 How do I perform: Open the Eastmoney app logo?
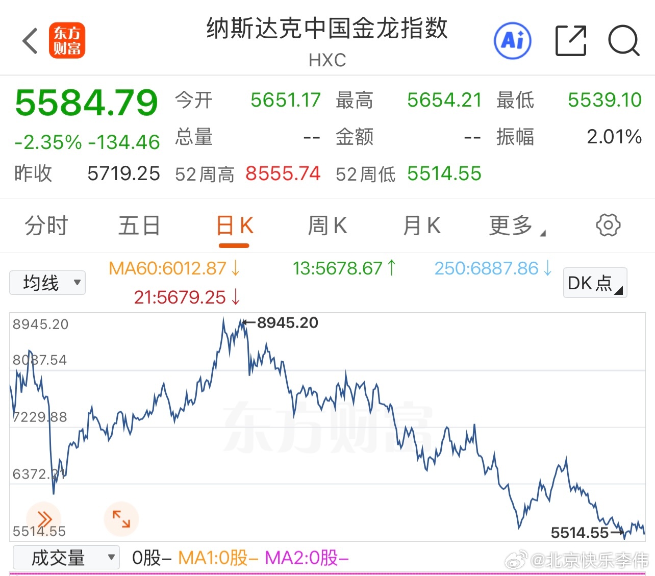(67, 41)
